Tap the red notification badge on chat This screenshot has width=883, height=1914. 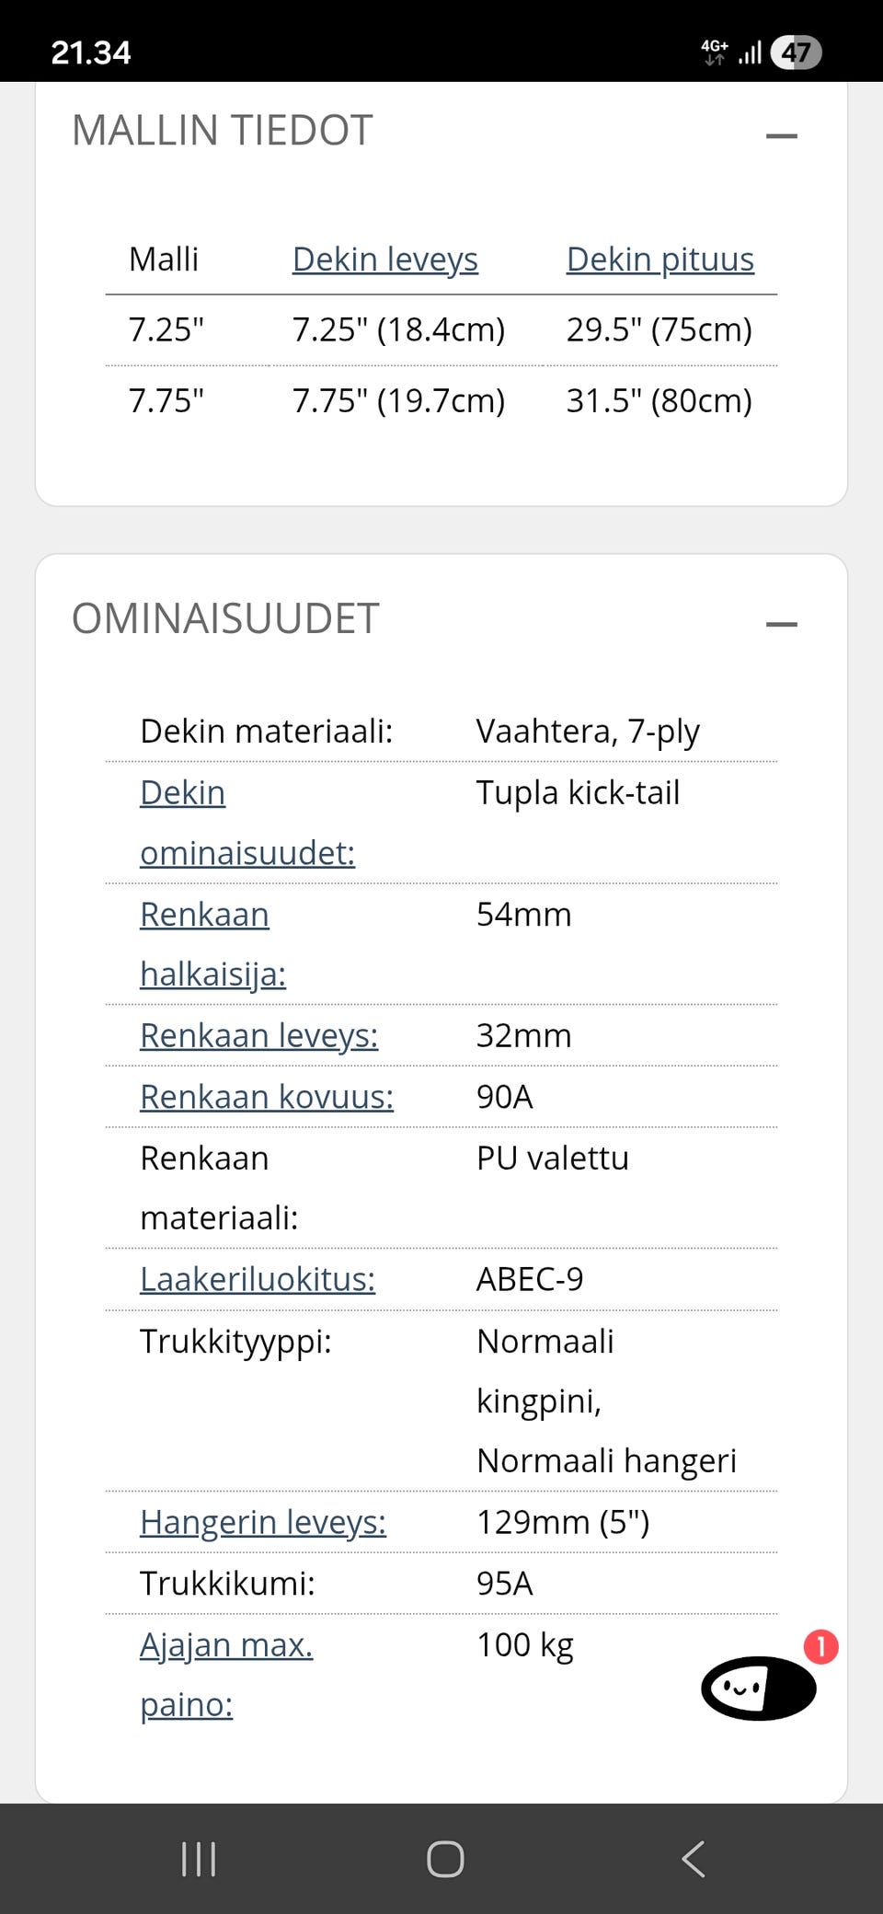821,1646
